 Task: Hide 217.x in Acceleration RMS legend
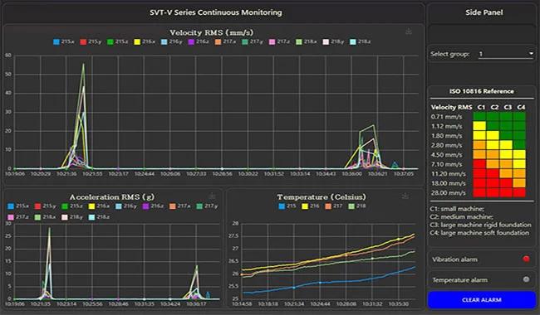click(x=180, y=206)
